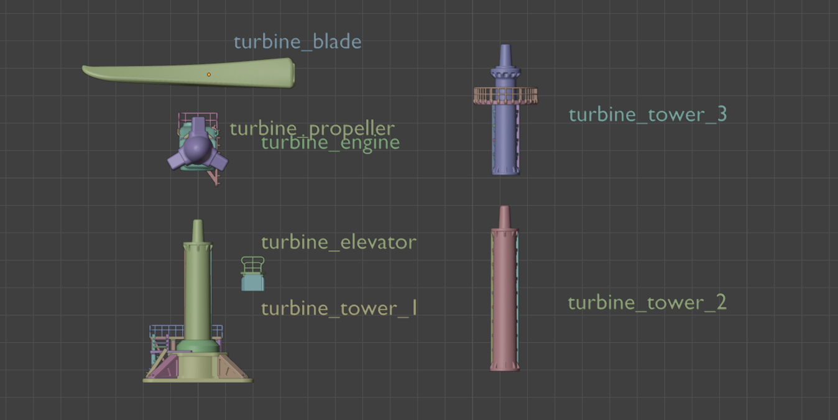The height and width of the screenshot is (420, 838).
Task: Click the purple brace on tower 1 base left side
Action: tap(162, 367)
